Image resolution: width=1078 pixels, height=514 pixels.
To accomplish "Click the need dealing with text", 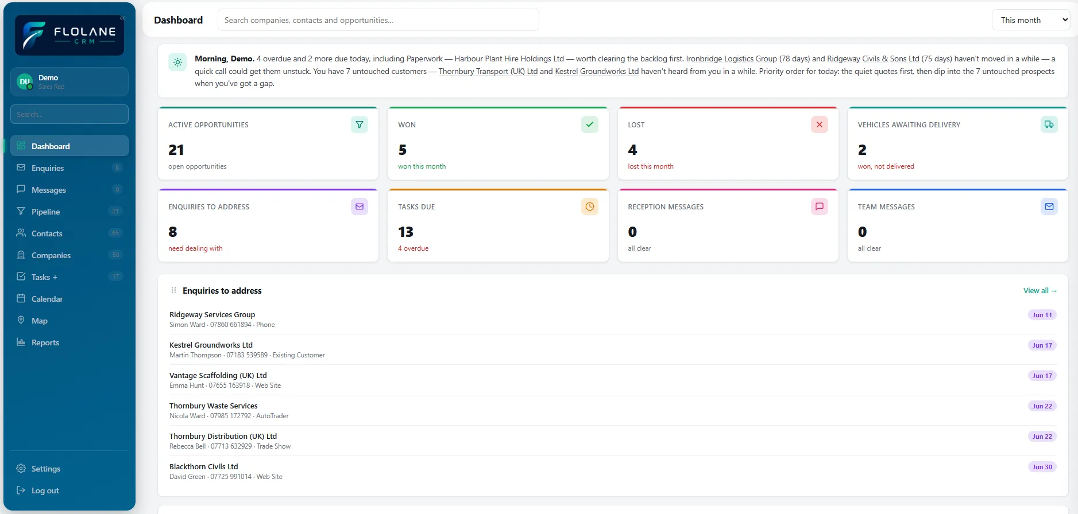I will click(x=195, y=248).
